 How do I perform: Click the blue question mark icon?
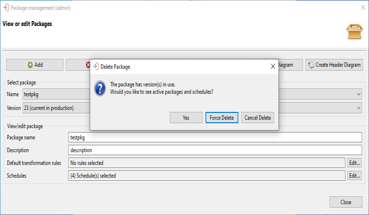[x=100, y=88]
